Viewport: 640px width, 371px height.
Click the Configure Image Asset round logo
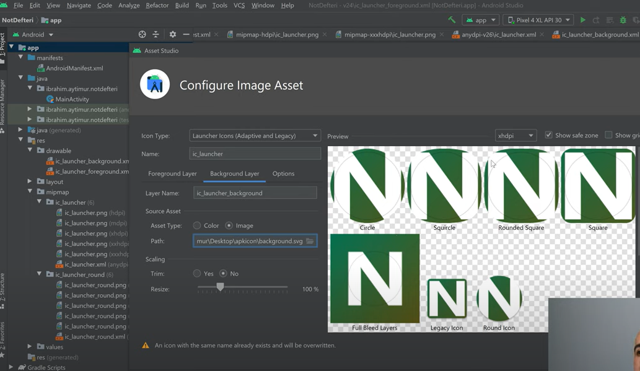coord(155,84)
